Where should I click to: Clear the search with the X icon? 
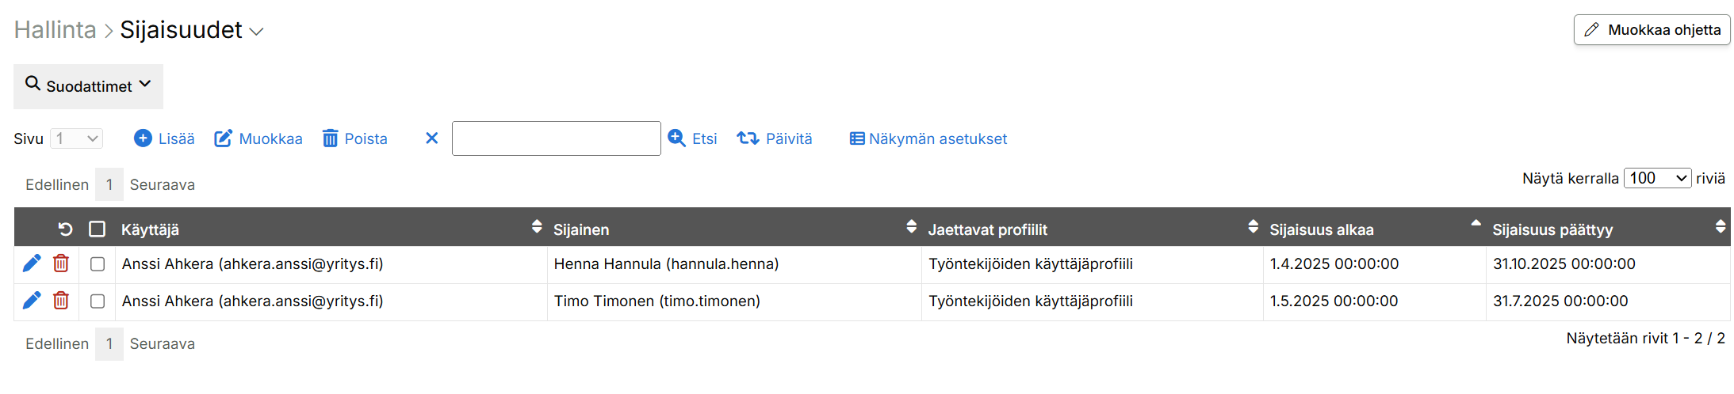pos(431,138)
